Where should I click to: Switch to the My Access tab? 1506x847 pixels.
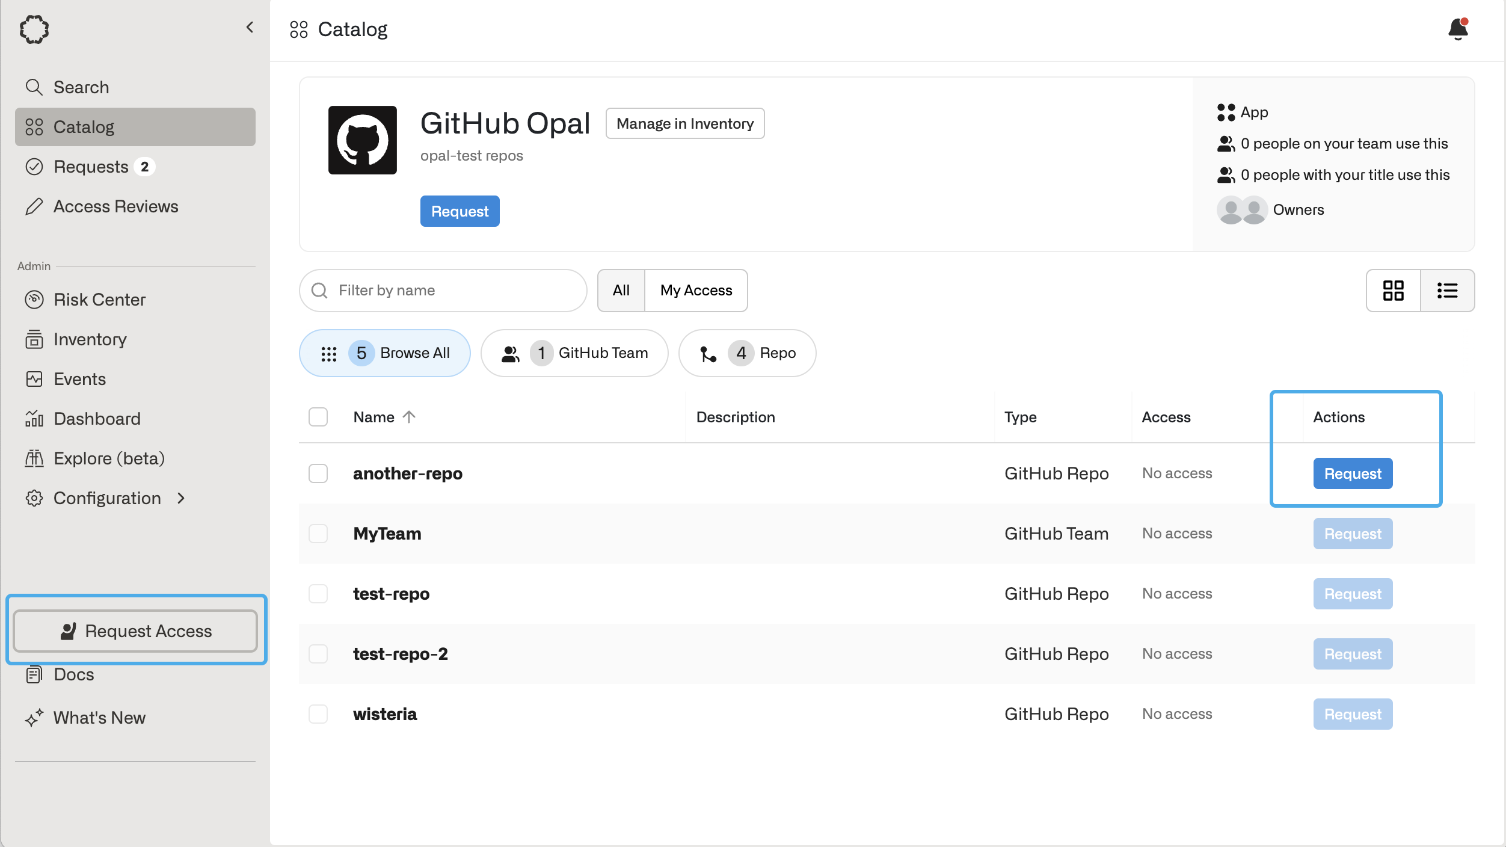(x=696, y=291)
